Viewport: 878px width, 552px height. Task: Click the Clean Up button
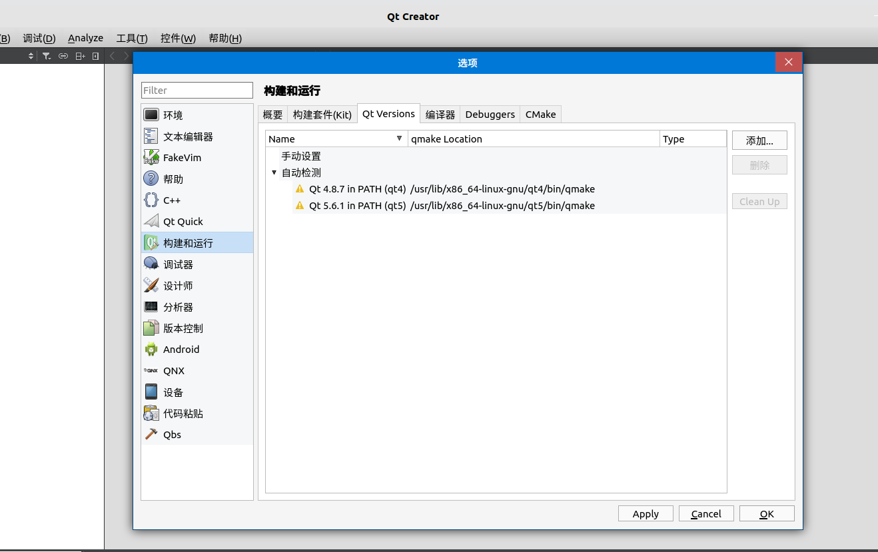(x=759, y=201)
